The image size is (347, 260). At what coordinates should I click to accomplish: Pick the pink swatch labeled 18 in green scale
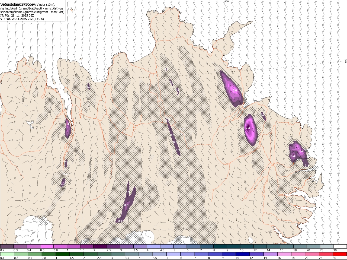298,254
